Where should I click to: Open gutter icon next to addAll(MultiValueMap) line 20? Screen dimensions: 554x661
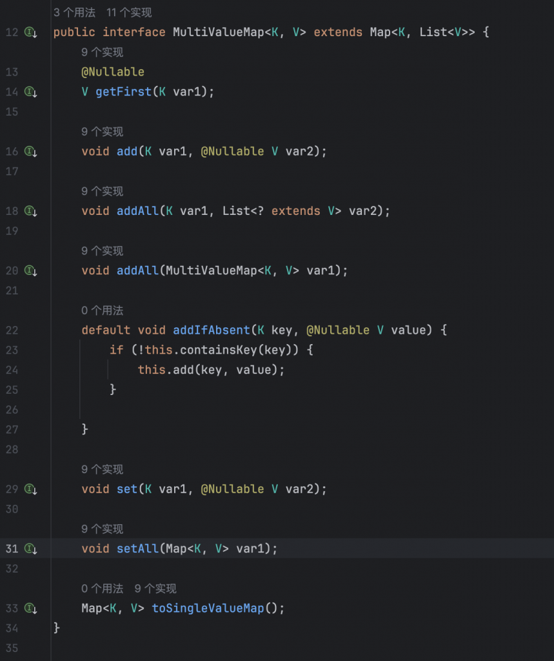(30, 270)
